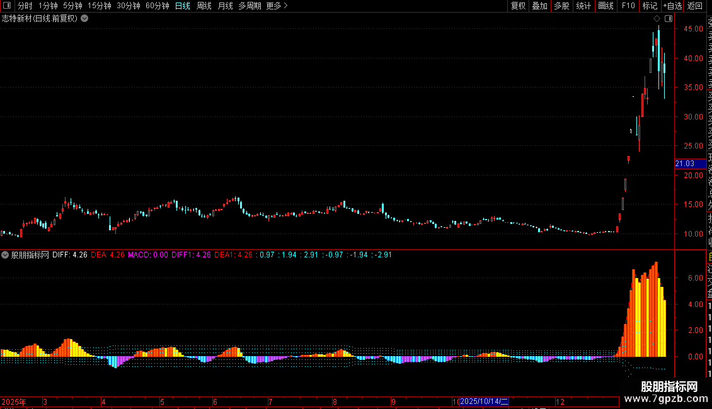Click month 4 on the time axis
The width and height of the screenshot is (712, 409).
tap(103, 401)
